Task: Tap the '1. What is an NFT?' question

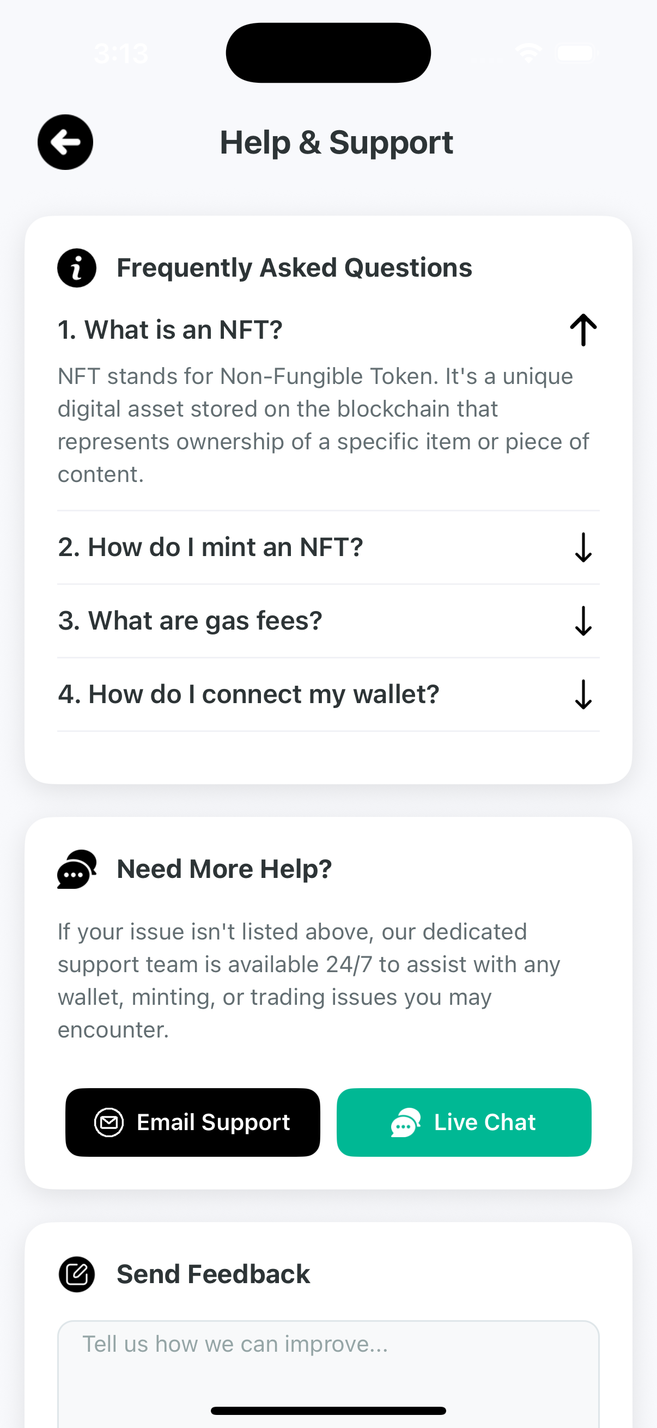Action: (170, 330)
